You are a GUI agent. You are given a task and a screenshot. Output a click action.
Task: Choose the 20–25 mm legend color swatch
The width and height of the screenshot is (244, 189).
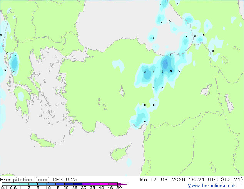point(69,184)
